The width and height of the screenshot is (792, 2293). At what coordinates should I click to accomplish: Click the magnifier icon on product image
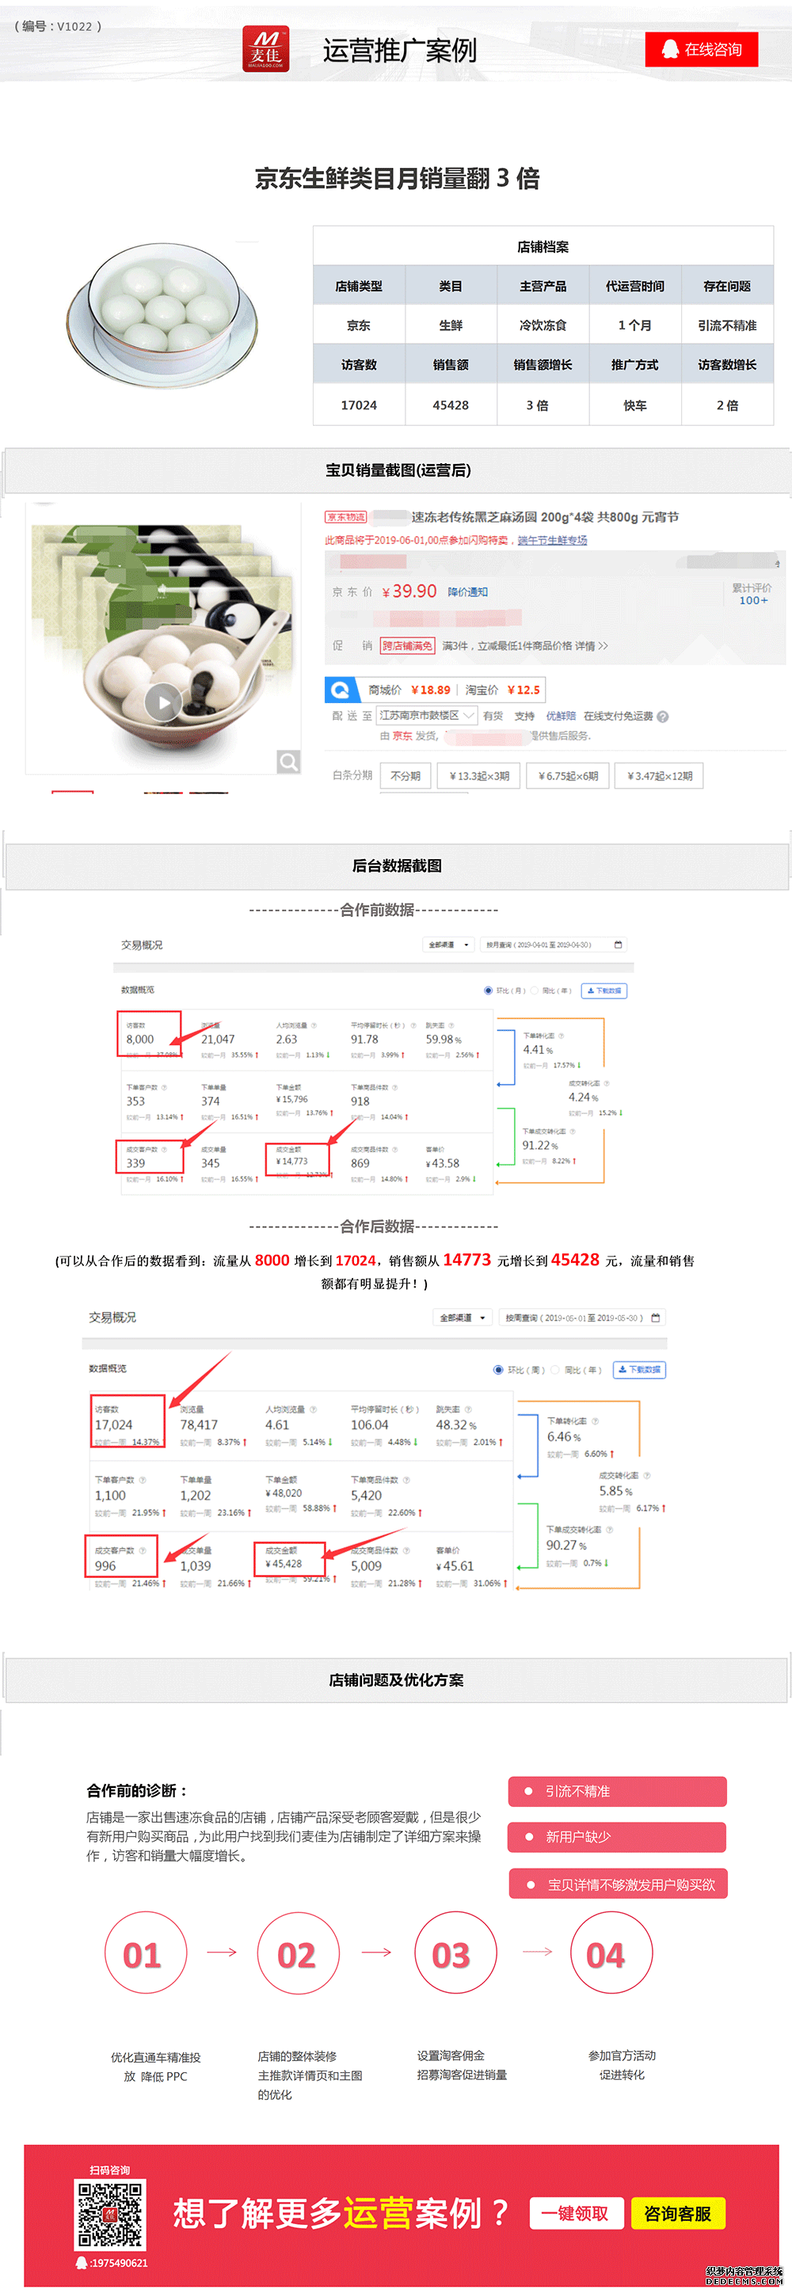tap(288, 761)
